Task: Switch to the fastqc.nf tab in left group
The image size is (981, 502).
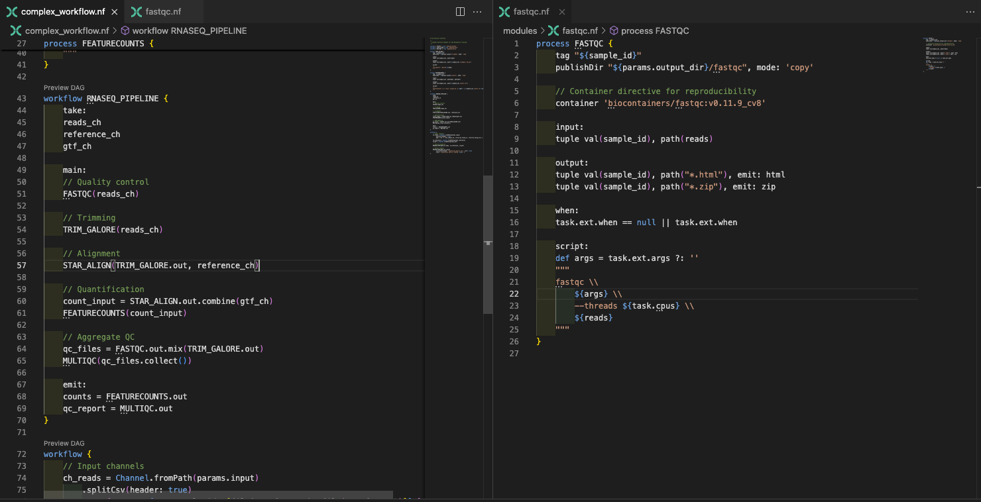Action: coord(162,11)
